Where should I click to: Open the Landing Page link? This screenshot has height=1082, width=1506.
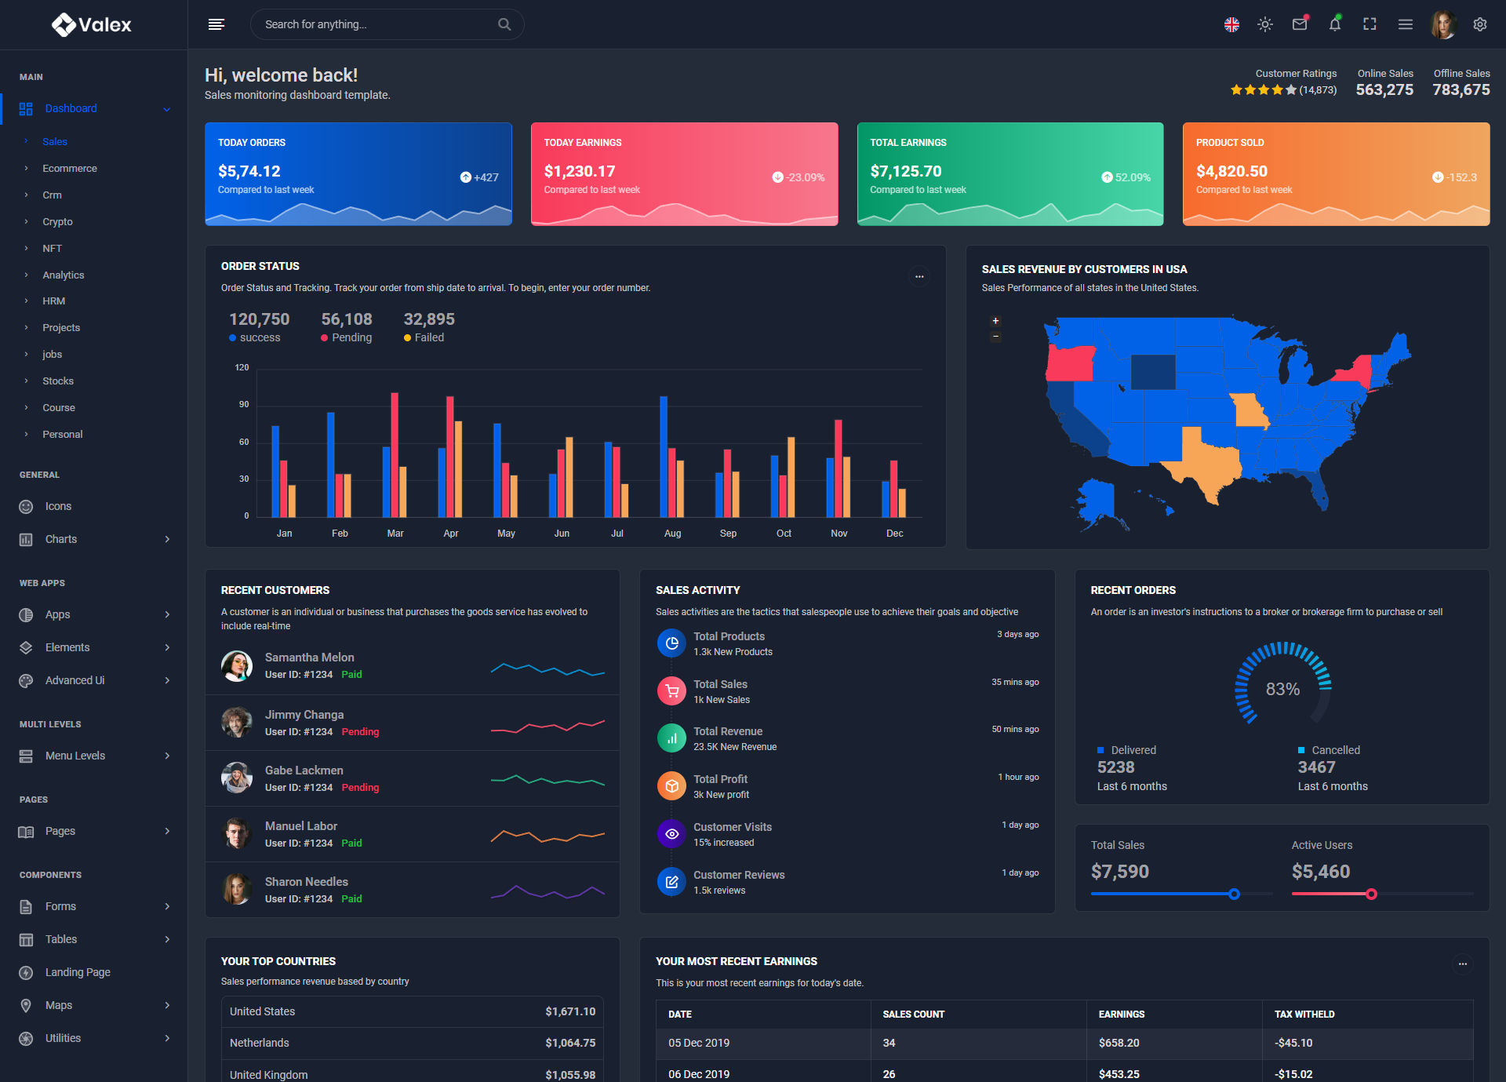coord(78,972)
